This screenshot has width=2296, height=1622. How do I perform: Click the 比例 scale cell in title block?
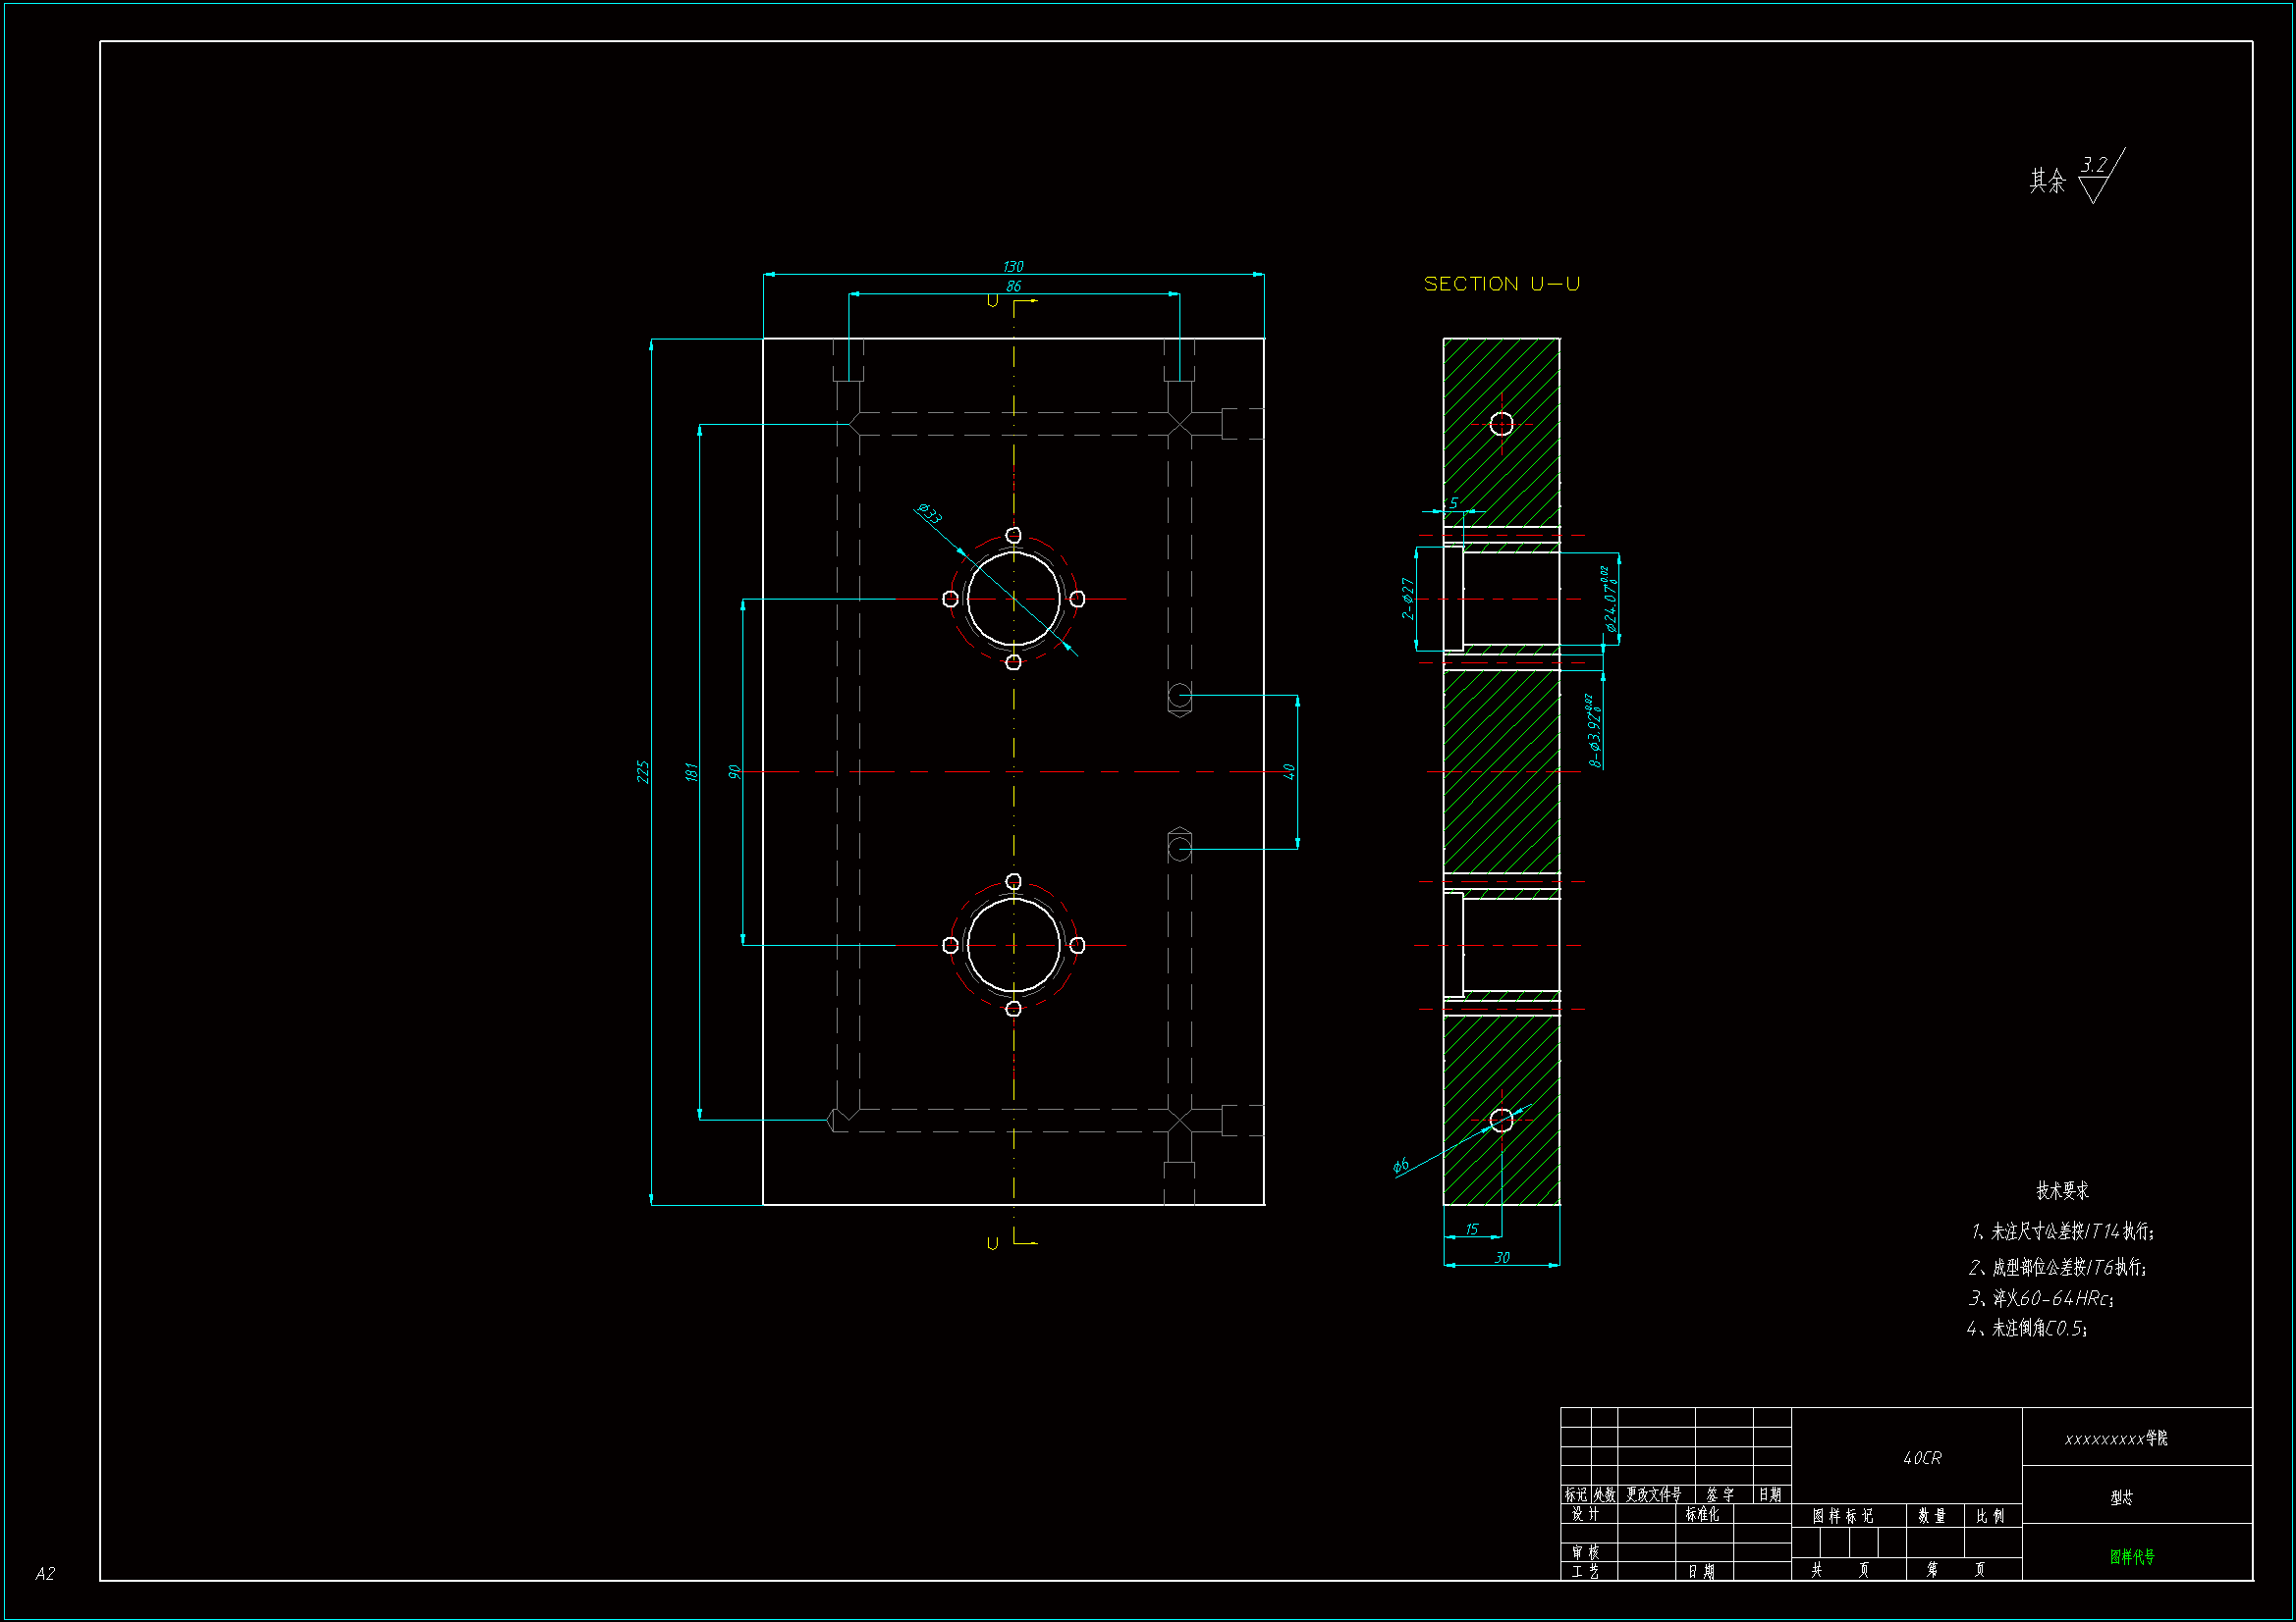click(1990, 1516)
